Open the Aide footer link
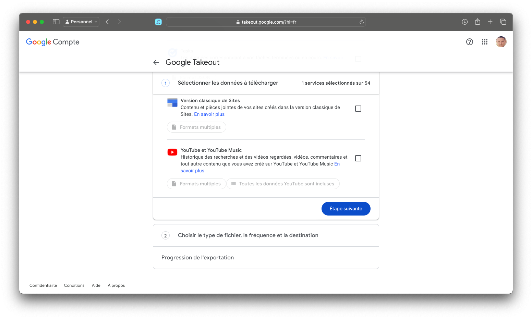 click(96, 285)
